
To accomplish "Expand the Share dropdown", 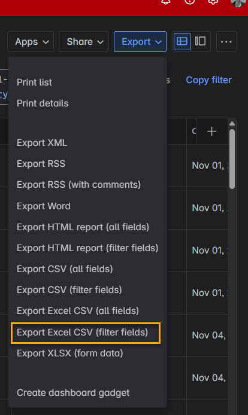I will click(83, 41).
